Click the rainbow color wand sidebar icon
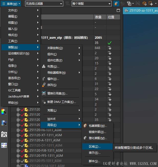158x167 pixels. click(4, 112)
